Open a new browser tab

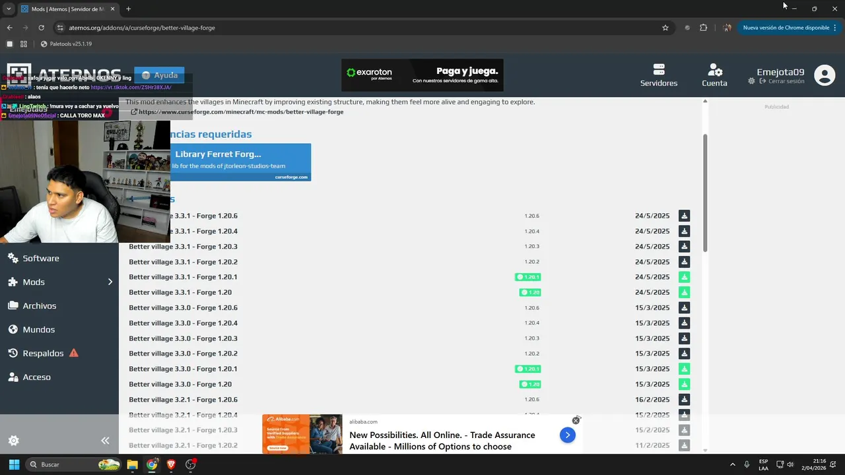128,9
